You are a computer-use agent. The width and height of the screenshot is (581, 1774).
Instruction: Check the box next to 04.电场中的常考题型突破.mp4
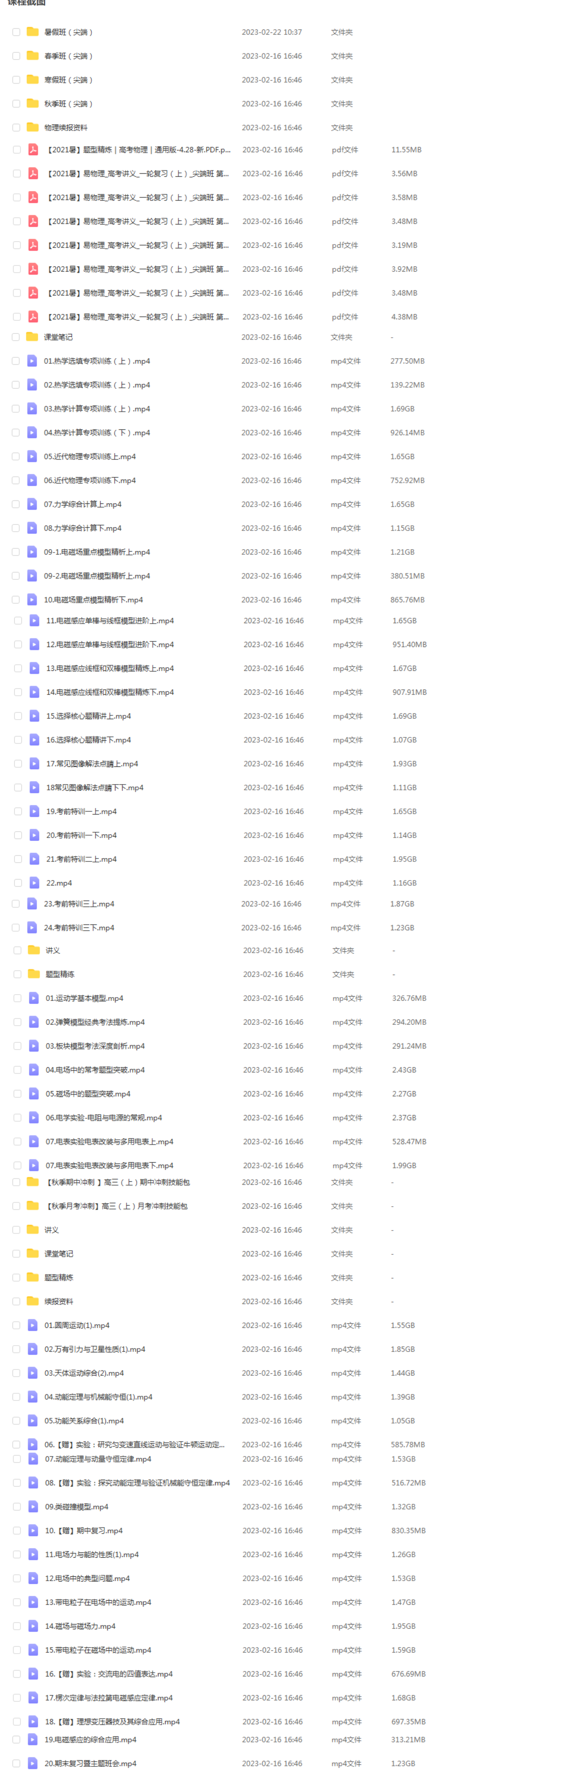pyautogui.click(x=18, y=1070)
